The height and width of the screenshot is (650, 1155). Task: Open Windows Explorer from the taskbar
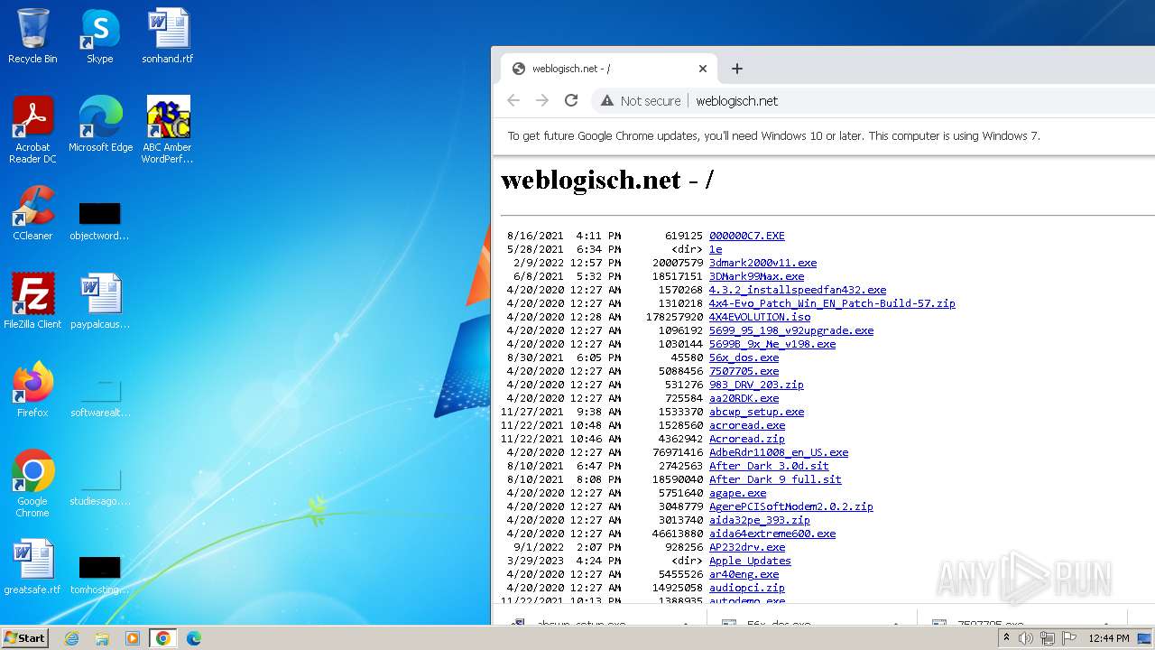click(102, 638)
